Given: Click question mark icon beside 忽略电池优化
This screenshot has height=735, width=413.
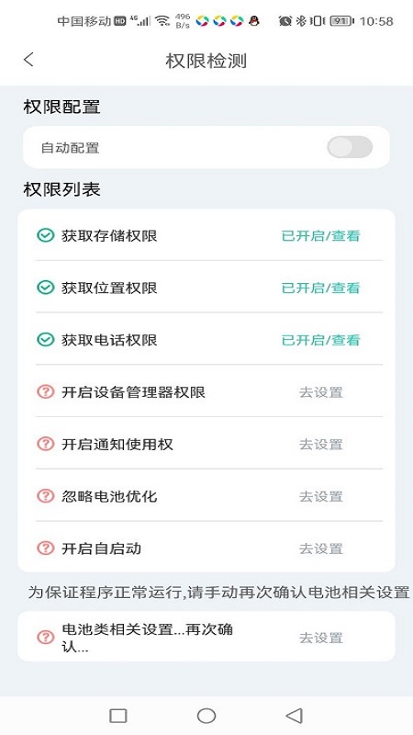Looking at the screenshot, I should pyautogui.click(x=45, y=495).
